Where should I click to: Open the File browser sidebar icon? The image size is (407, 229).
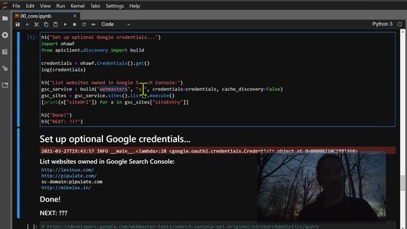[5, 18]
